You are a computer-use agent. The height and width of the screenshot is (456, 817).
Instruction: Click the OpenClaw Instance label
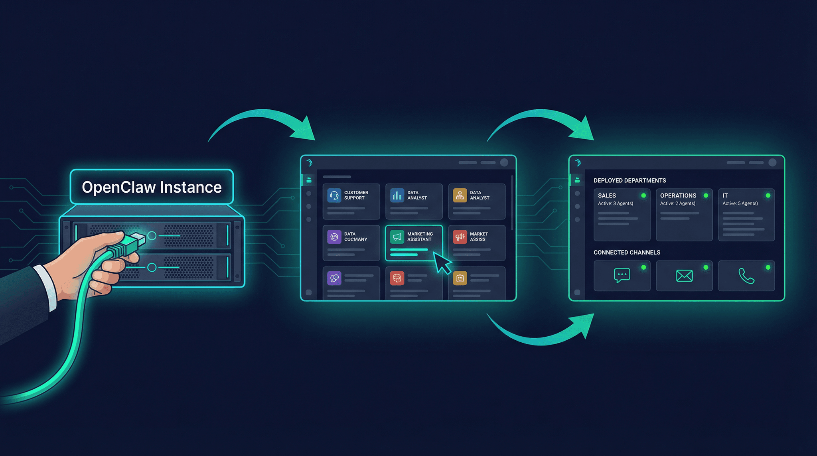click(152, 187)
